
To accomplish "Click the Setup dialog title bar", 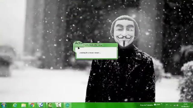I will coord(96,45).
